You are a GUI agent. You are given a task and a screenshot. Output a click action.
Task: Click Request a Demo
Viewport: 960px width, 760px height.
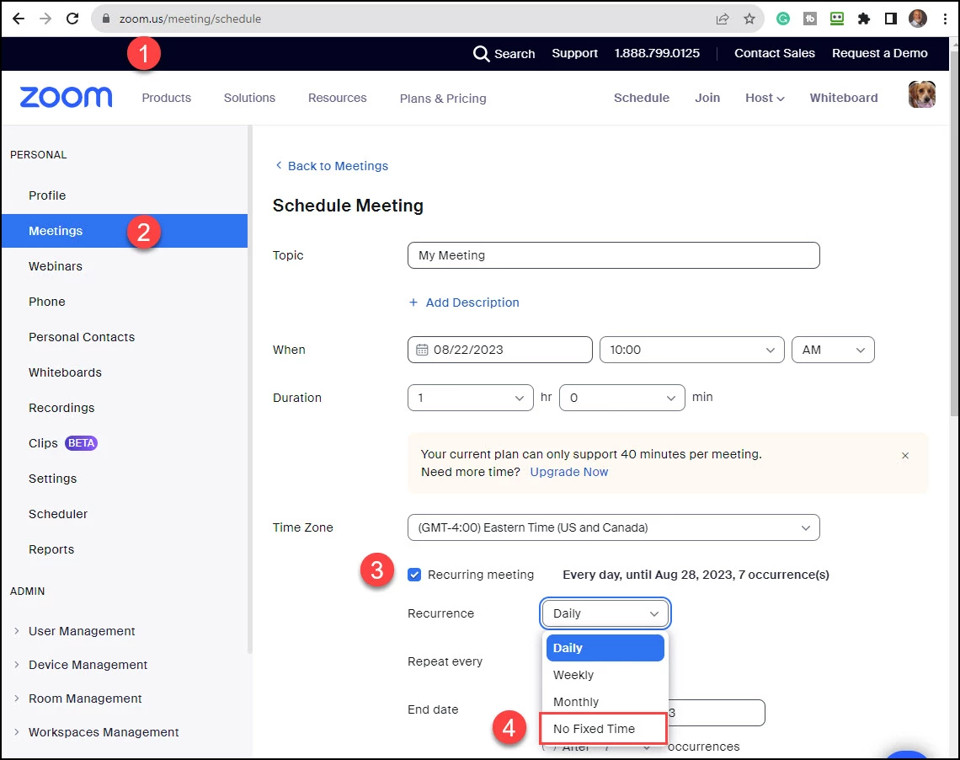pyautogui.click(x=879, y=53)
